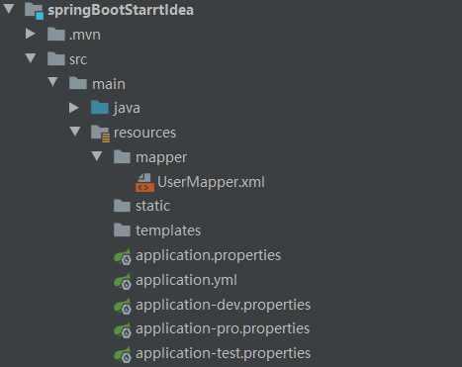Screen dimensions: 462x367
Task: Click the .mvn folder icon
Action: coord(56,34)
